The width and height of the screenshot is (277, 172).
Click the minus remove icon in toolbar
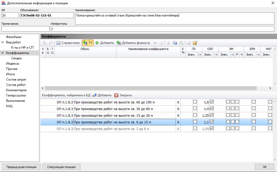[155, 43]
